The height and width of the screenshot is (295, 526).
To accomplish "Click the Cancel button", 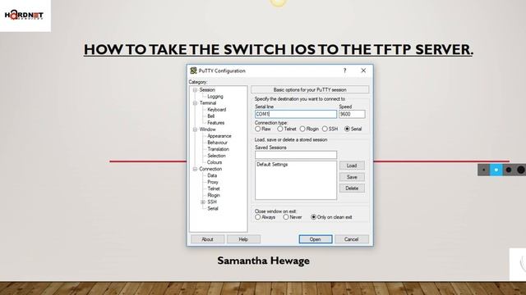I will coord(351,239).
